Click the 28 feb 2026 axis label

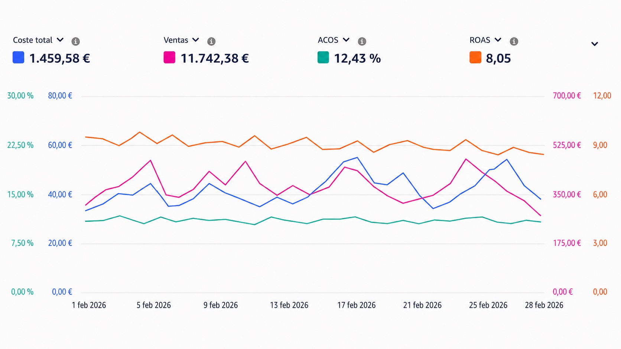click(x=544, y=305)
